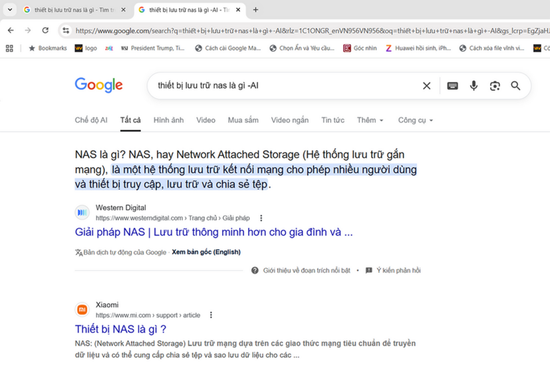Start voice search with microphone icon
The width and height of the screenshot is (550, 366).
(474, 86)
